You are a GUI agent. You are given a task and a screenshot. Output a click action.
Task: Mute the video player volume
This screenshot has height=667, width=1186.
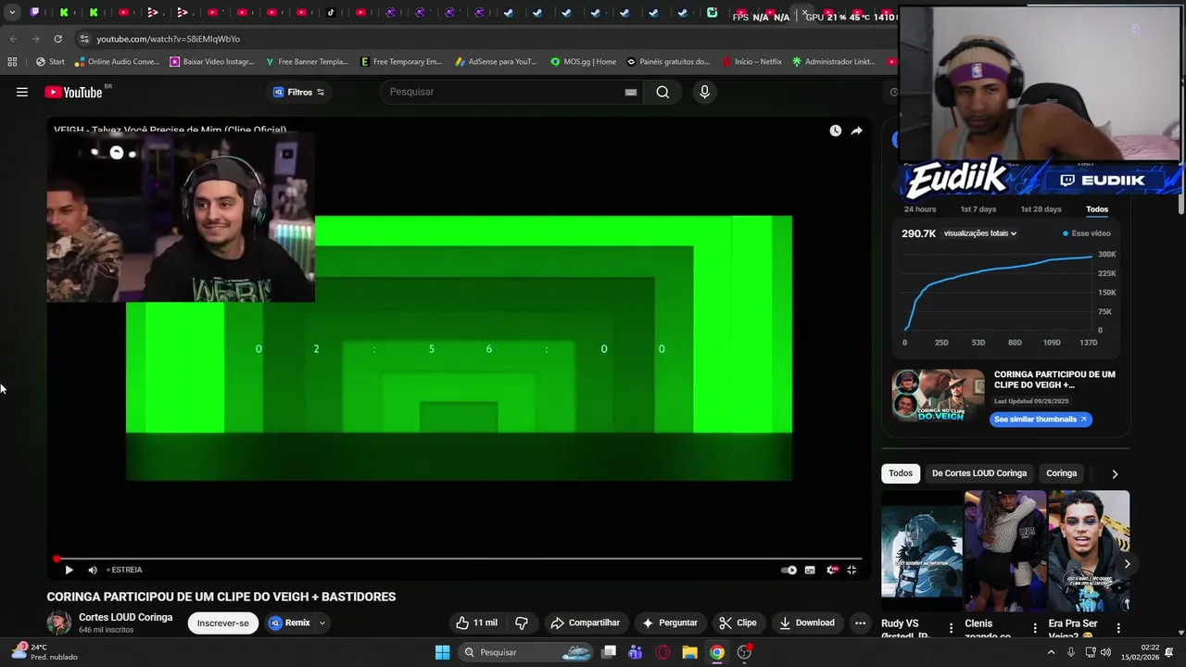[93, 570]
